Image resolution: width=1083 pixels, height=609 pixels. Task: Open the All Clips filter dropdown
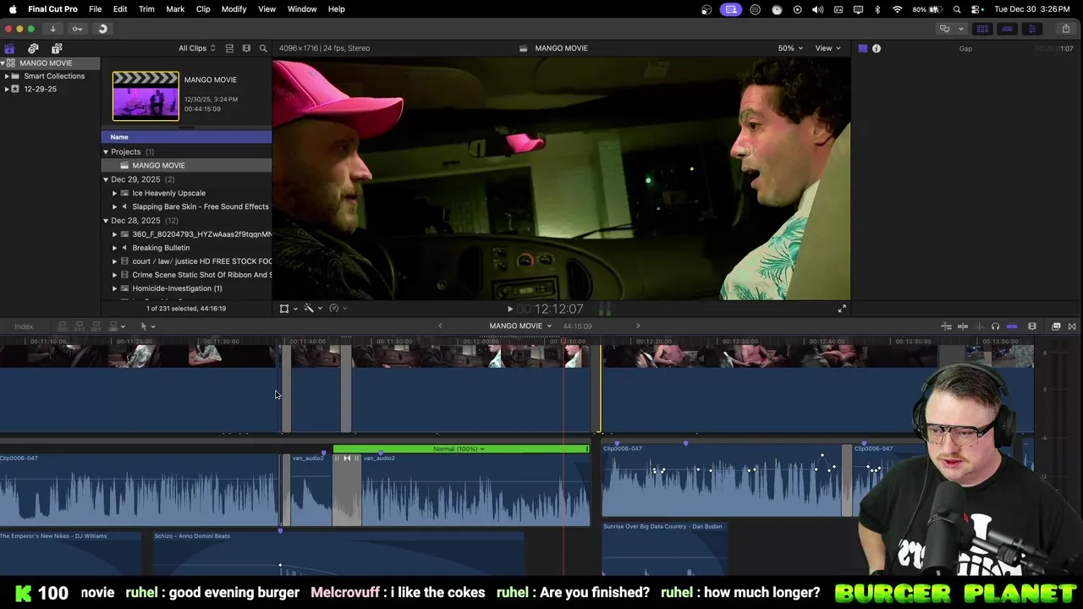click(196, 48)
